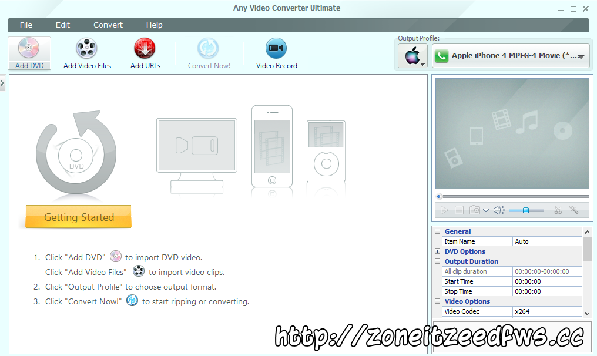Click the Stop Time value field
597x356 pixels.
[548, 291]
